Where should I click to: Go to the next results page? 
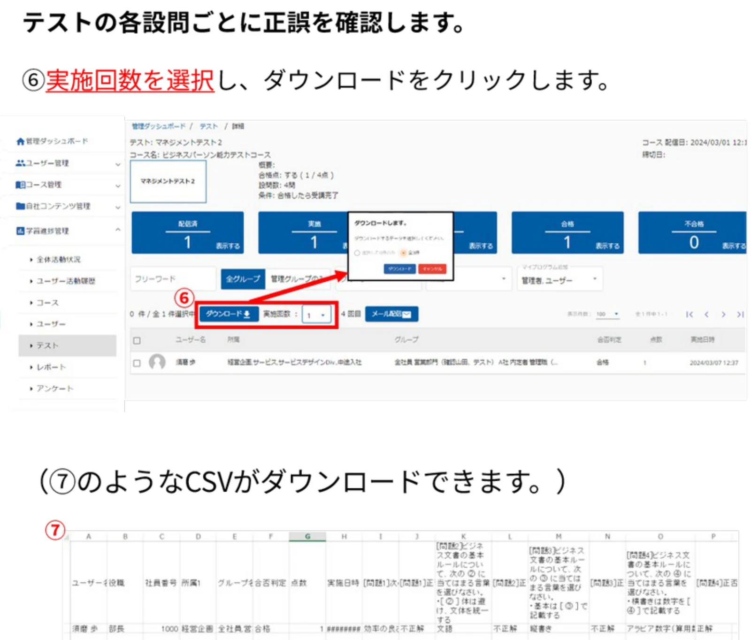tap(723, 314)
